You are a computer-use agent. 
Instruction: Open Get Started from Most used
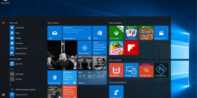point(17,28)
